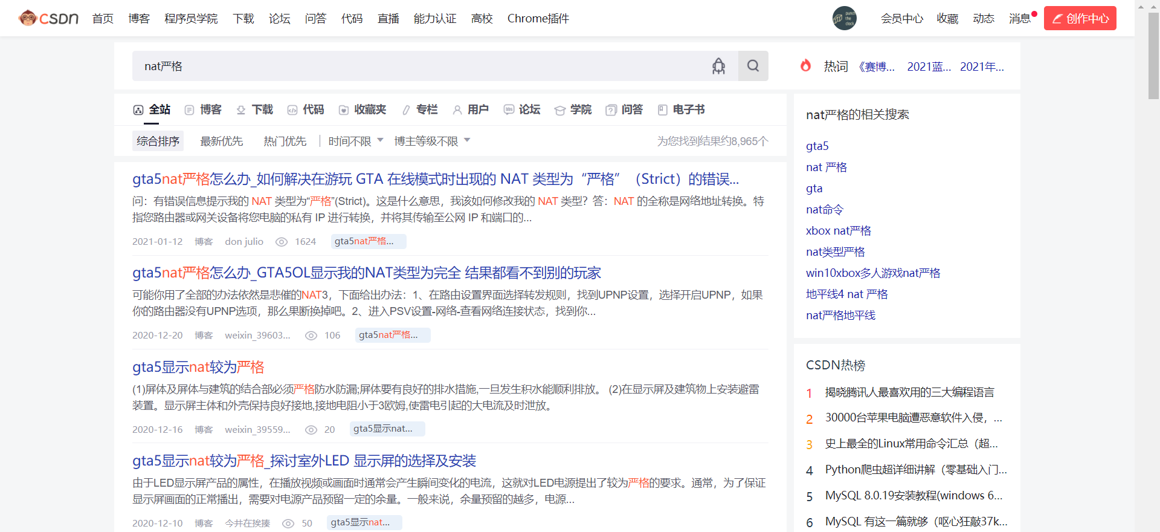Sort results by 热门优先
This screenshot has height=532, width=1160.
285,141
